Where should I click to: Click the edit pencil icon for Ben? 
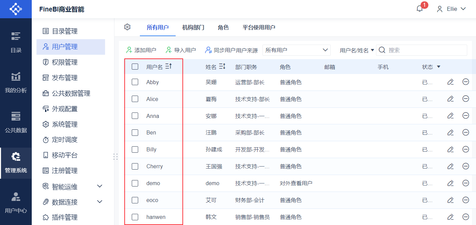point(450,132)
